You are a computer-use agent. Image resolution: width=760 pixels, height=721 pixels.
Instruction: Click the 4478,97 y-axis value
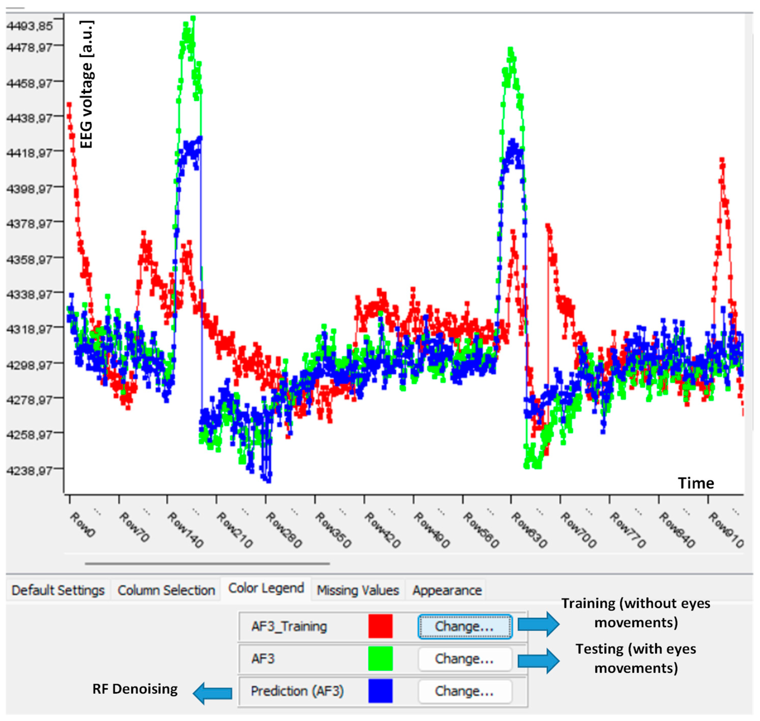30,48
